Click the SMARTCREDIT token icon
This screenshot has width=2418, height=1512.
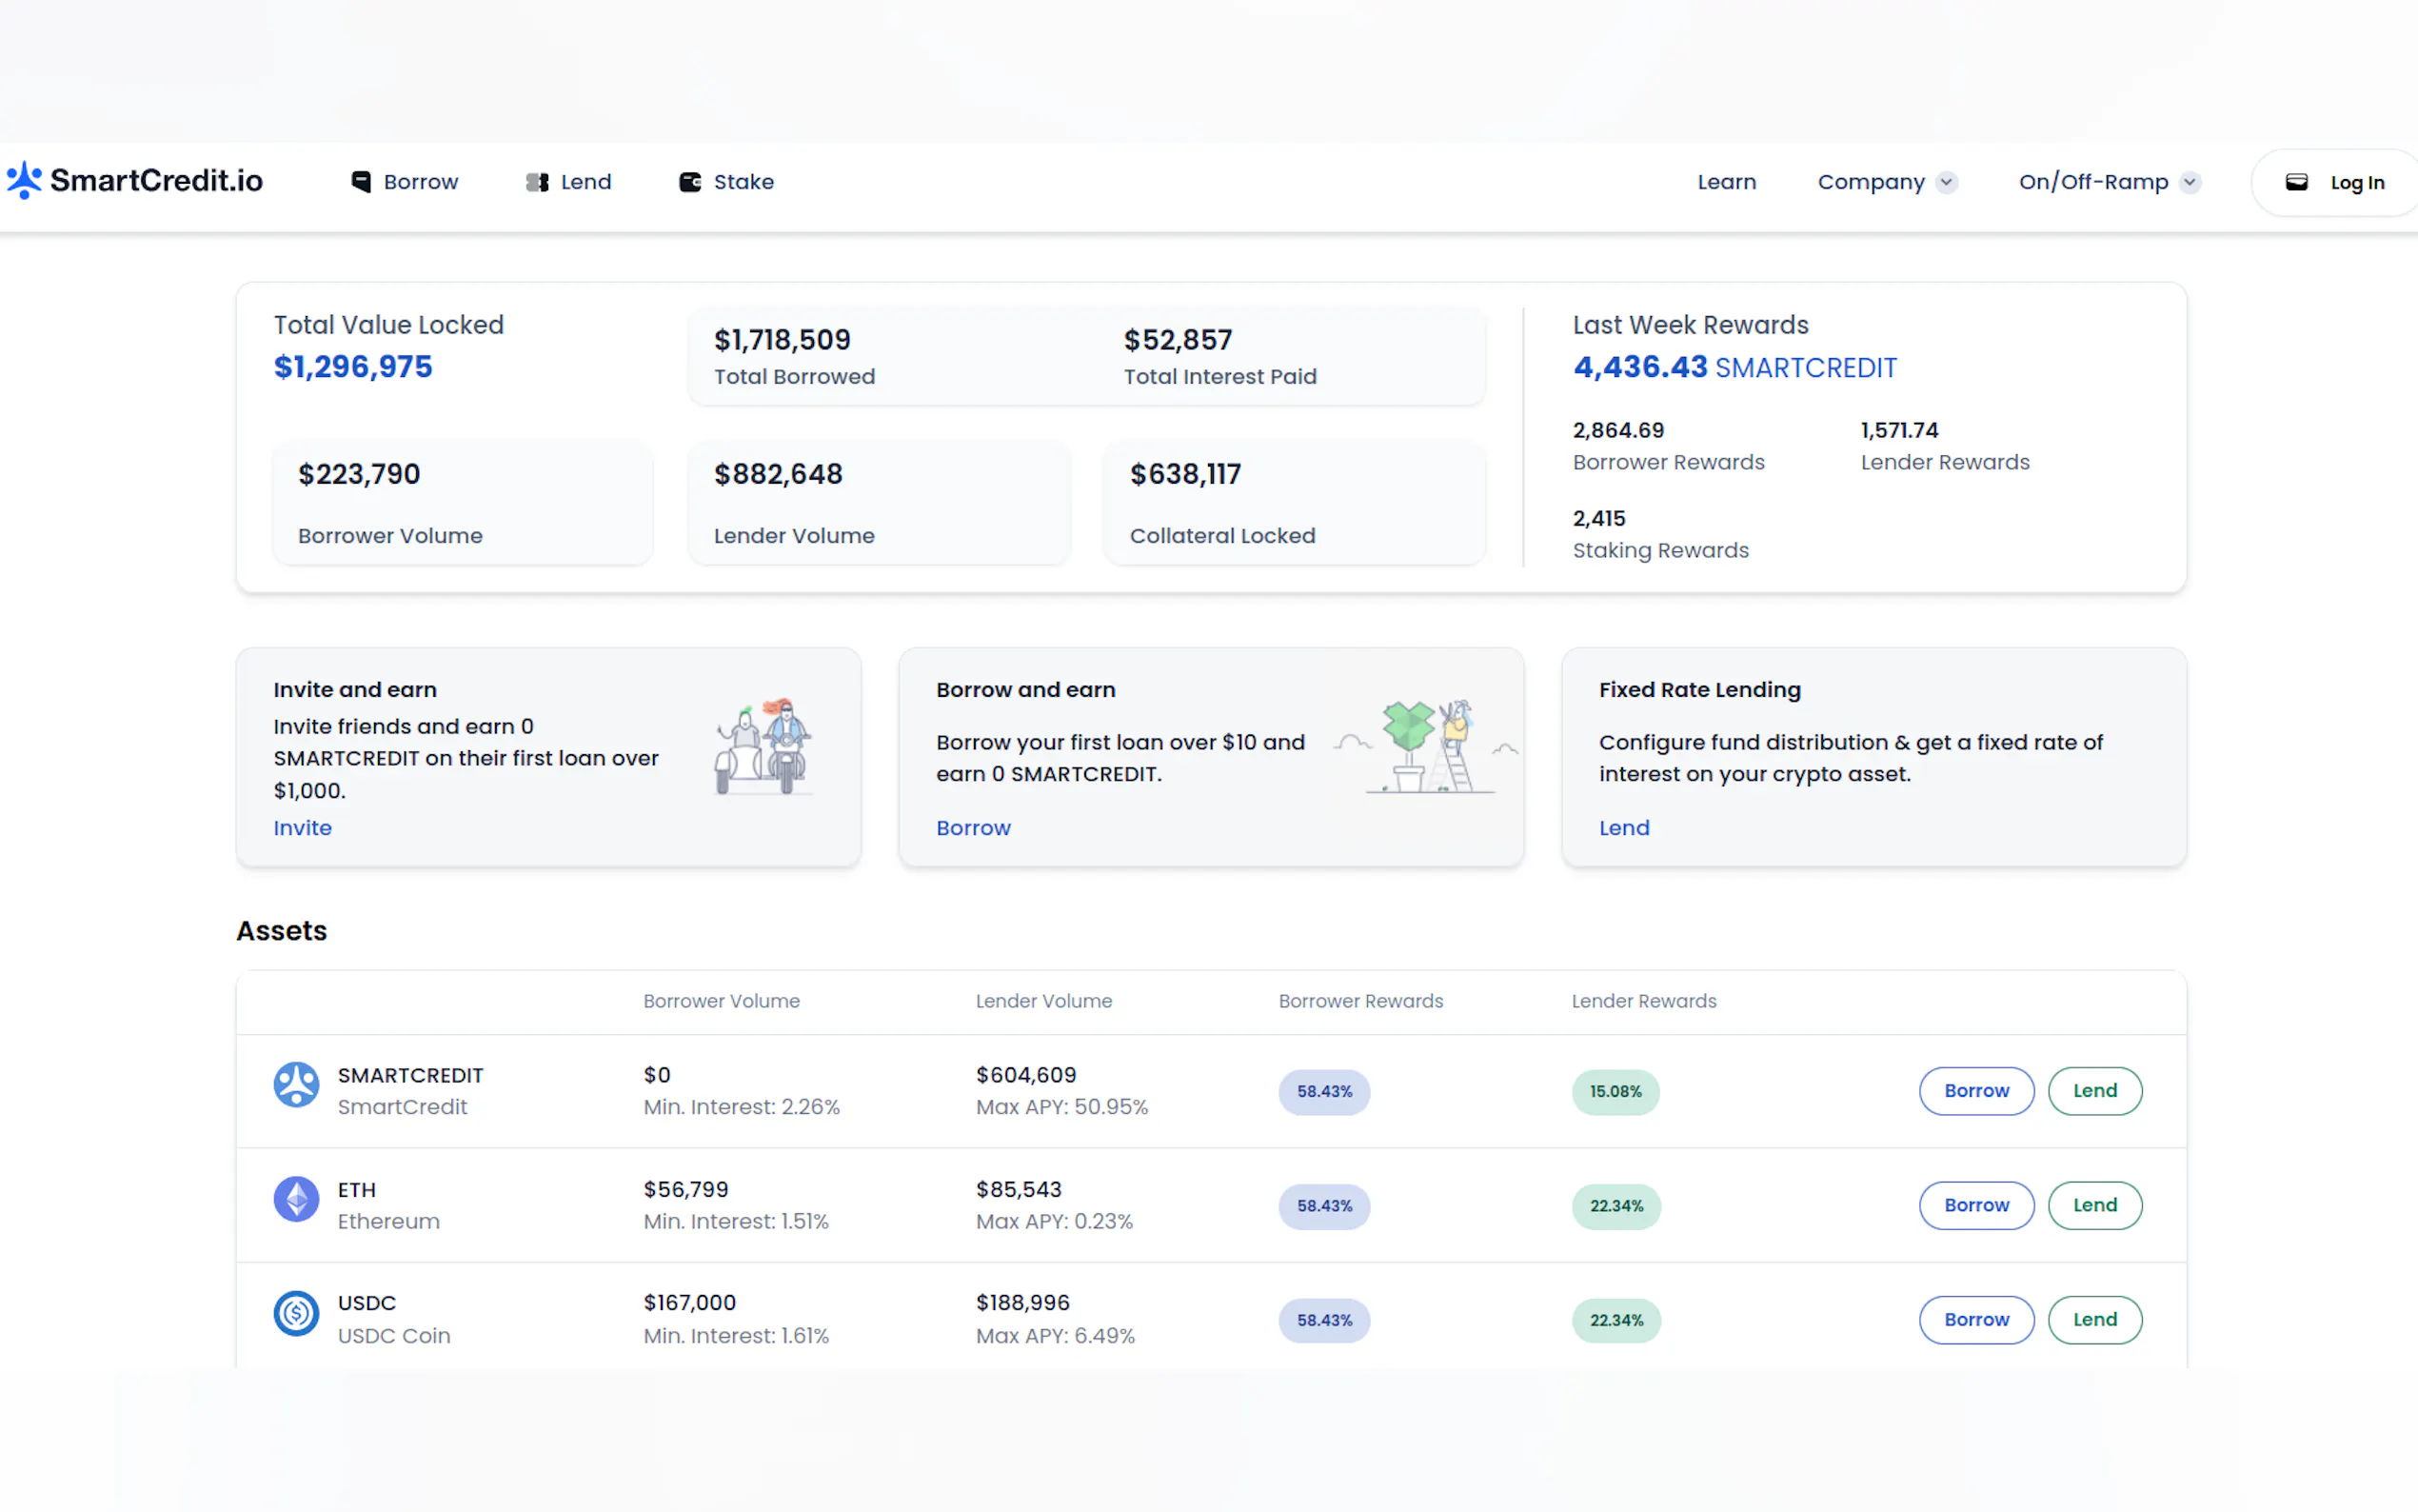tap(296, 1085)
